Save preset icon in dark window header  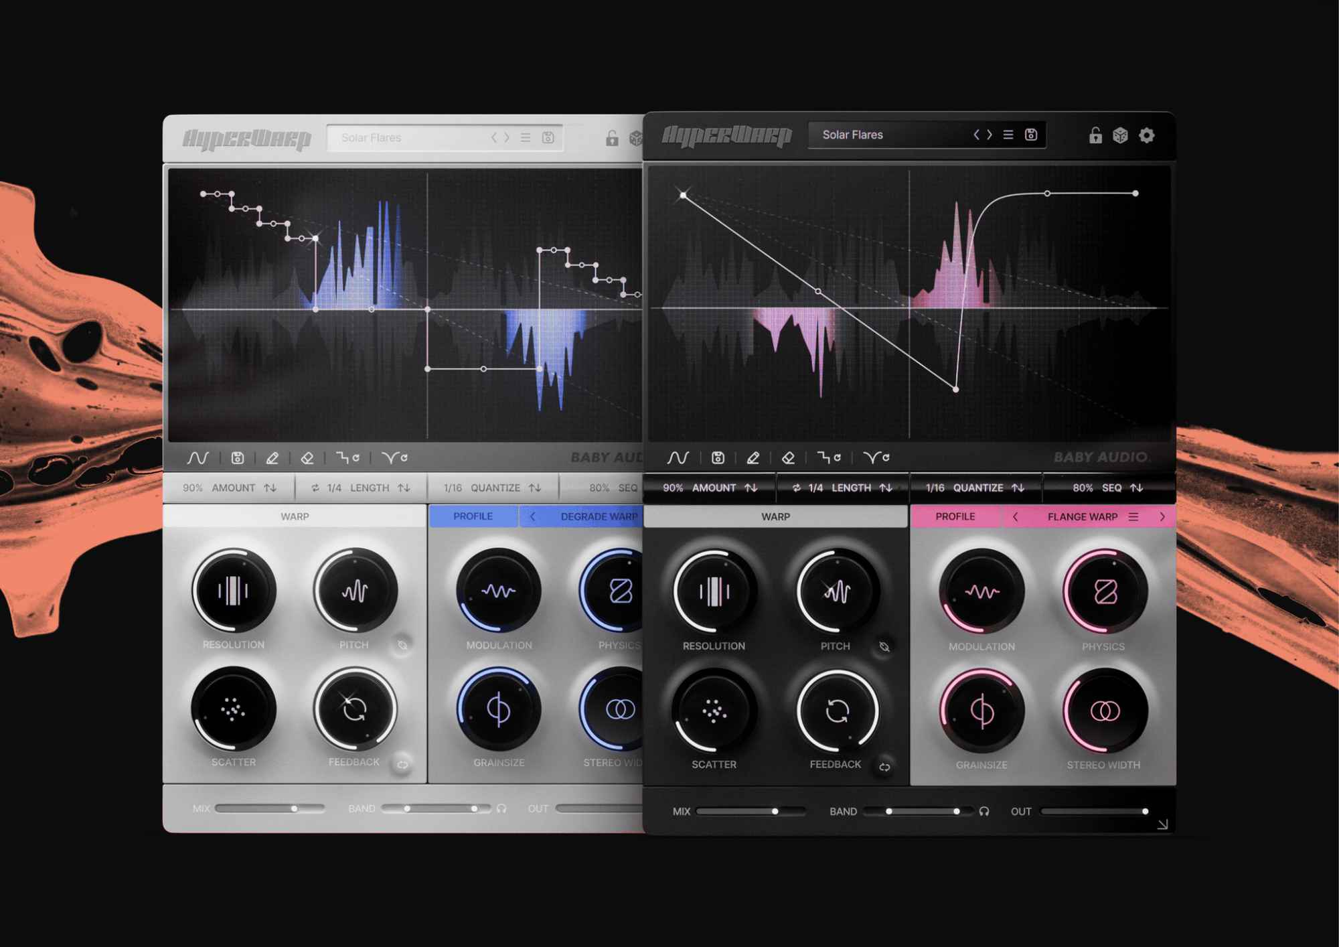tap(1031, 135)
